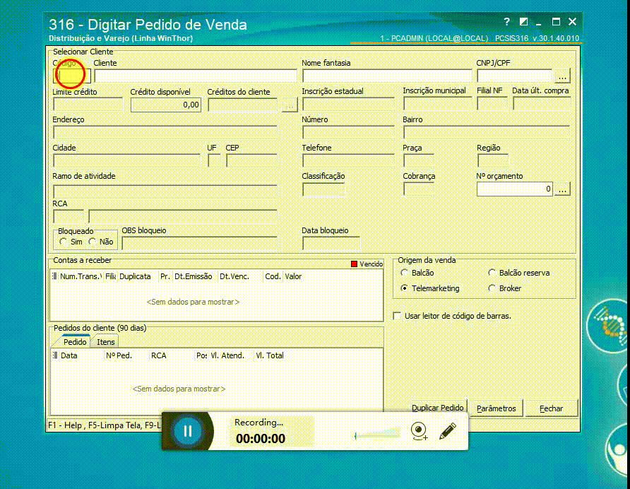Select Balcão as origem da venda
The width and height of the screenshot is (630, 489).
(404, 273)
